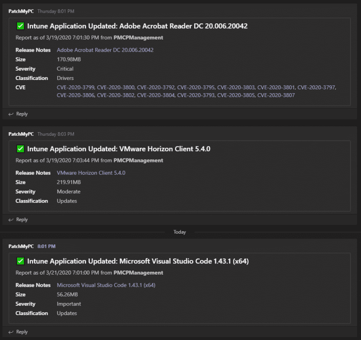Click PatchMyPC sender name on Thursday 8:03 PM post
This screenshot has width=361, height=340.
(x=21, y=134)
